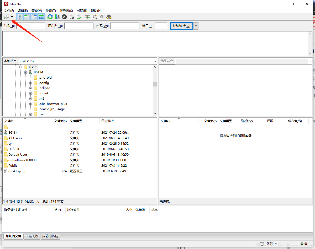Sort local files by 文件名 column
This screenshot has width=315, height=249.
click(x=25, y=121)
